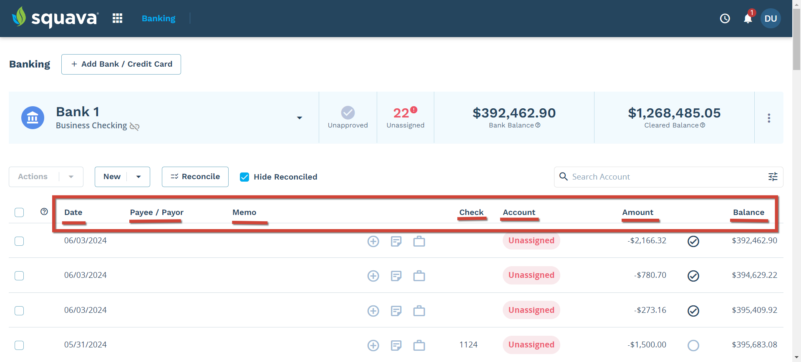Sort by the Account column header
The height and width of the screenshot is (362, 801).
(519, 212)
